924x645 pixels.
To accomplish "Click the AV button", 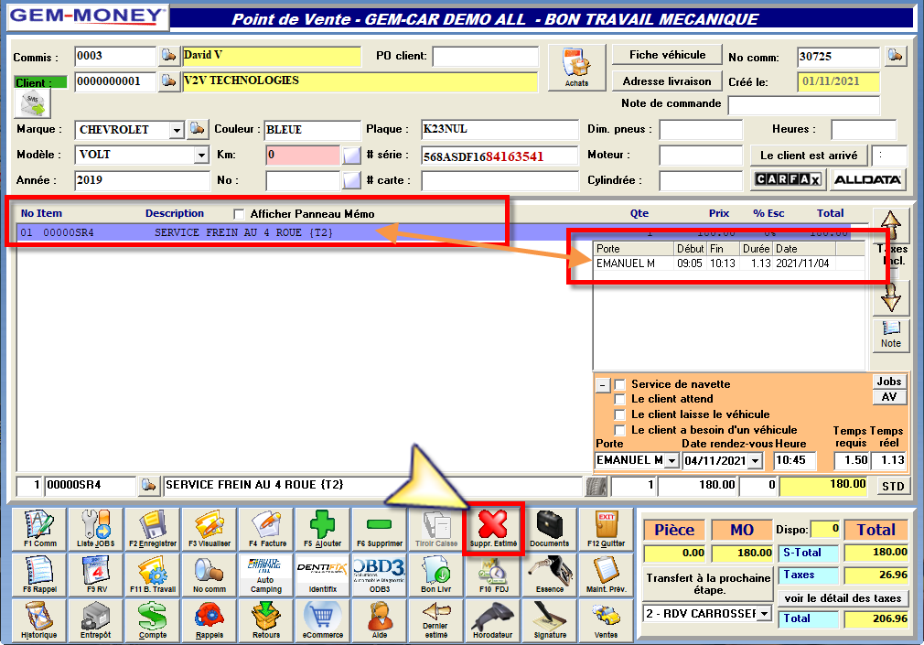I will (888, 397).
